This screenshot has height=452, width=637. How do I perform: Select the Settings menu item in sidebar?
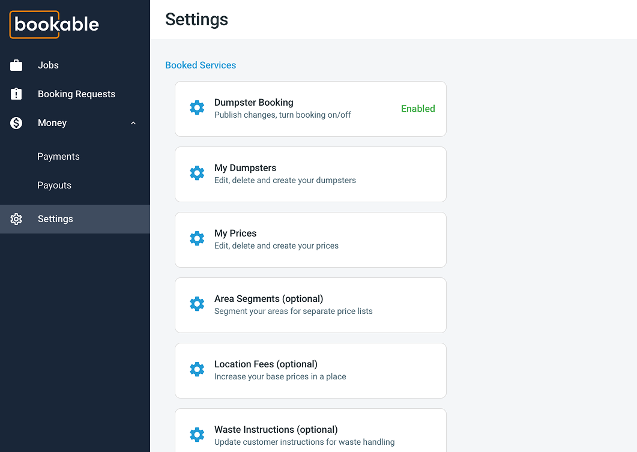click(x=55, y=218)
